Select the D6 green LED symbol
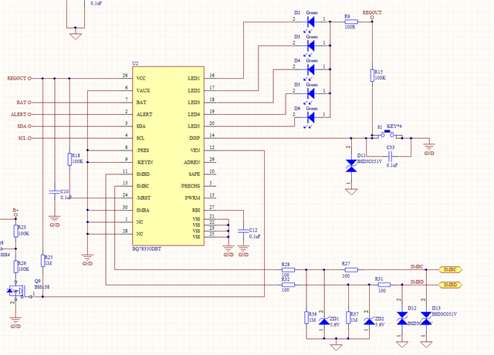The image size is (494, 355). 310,117
